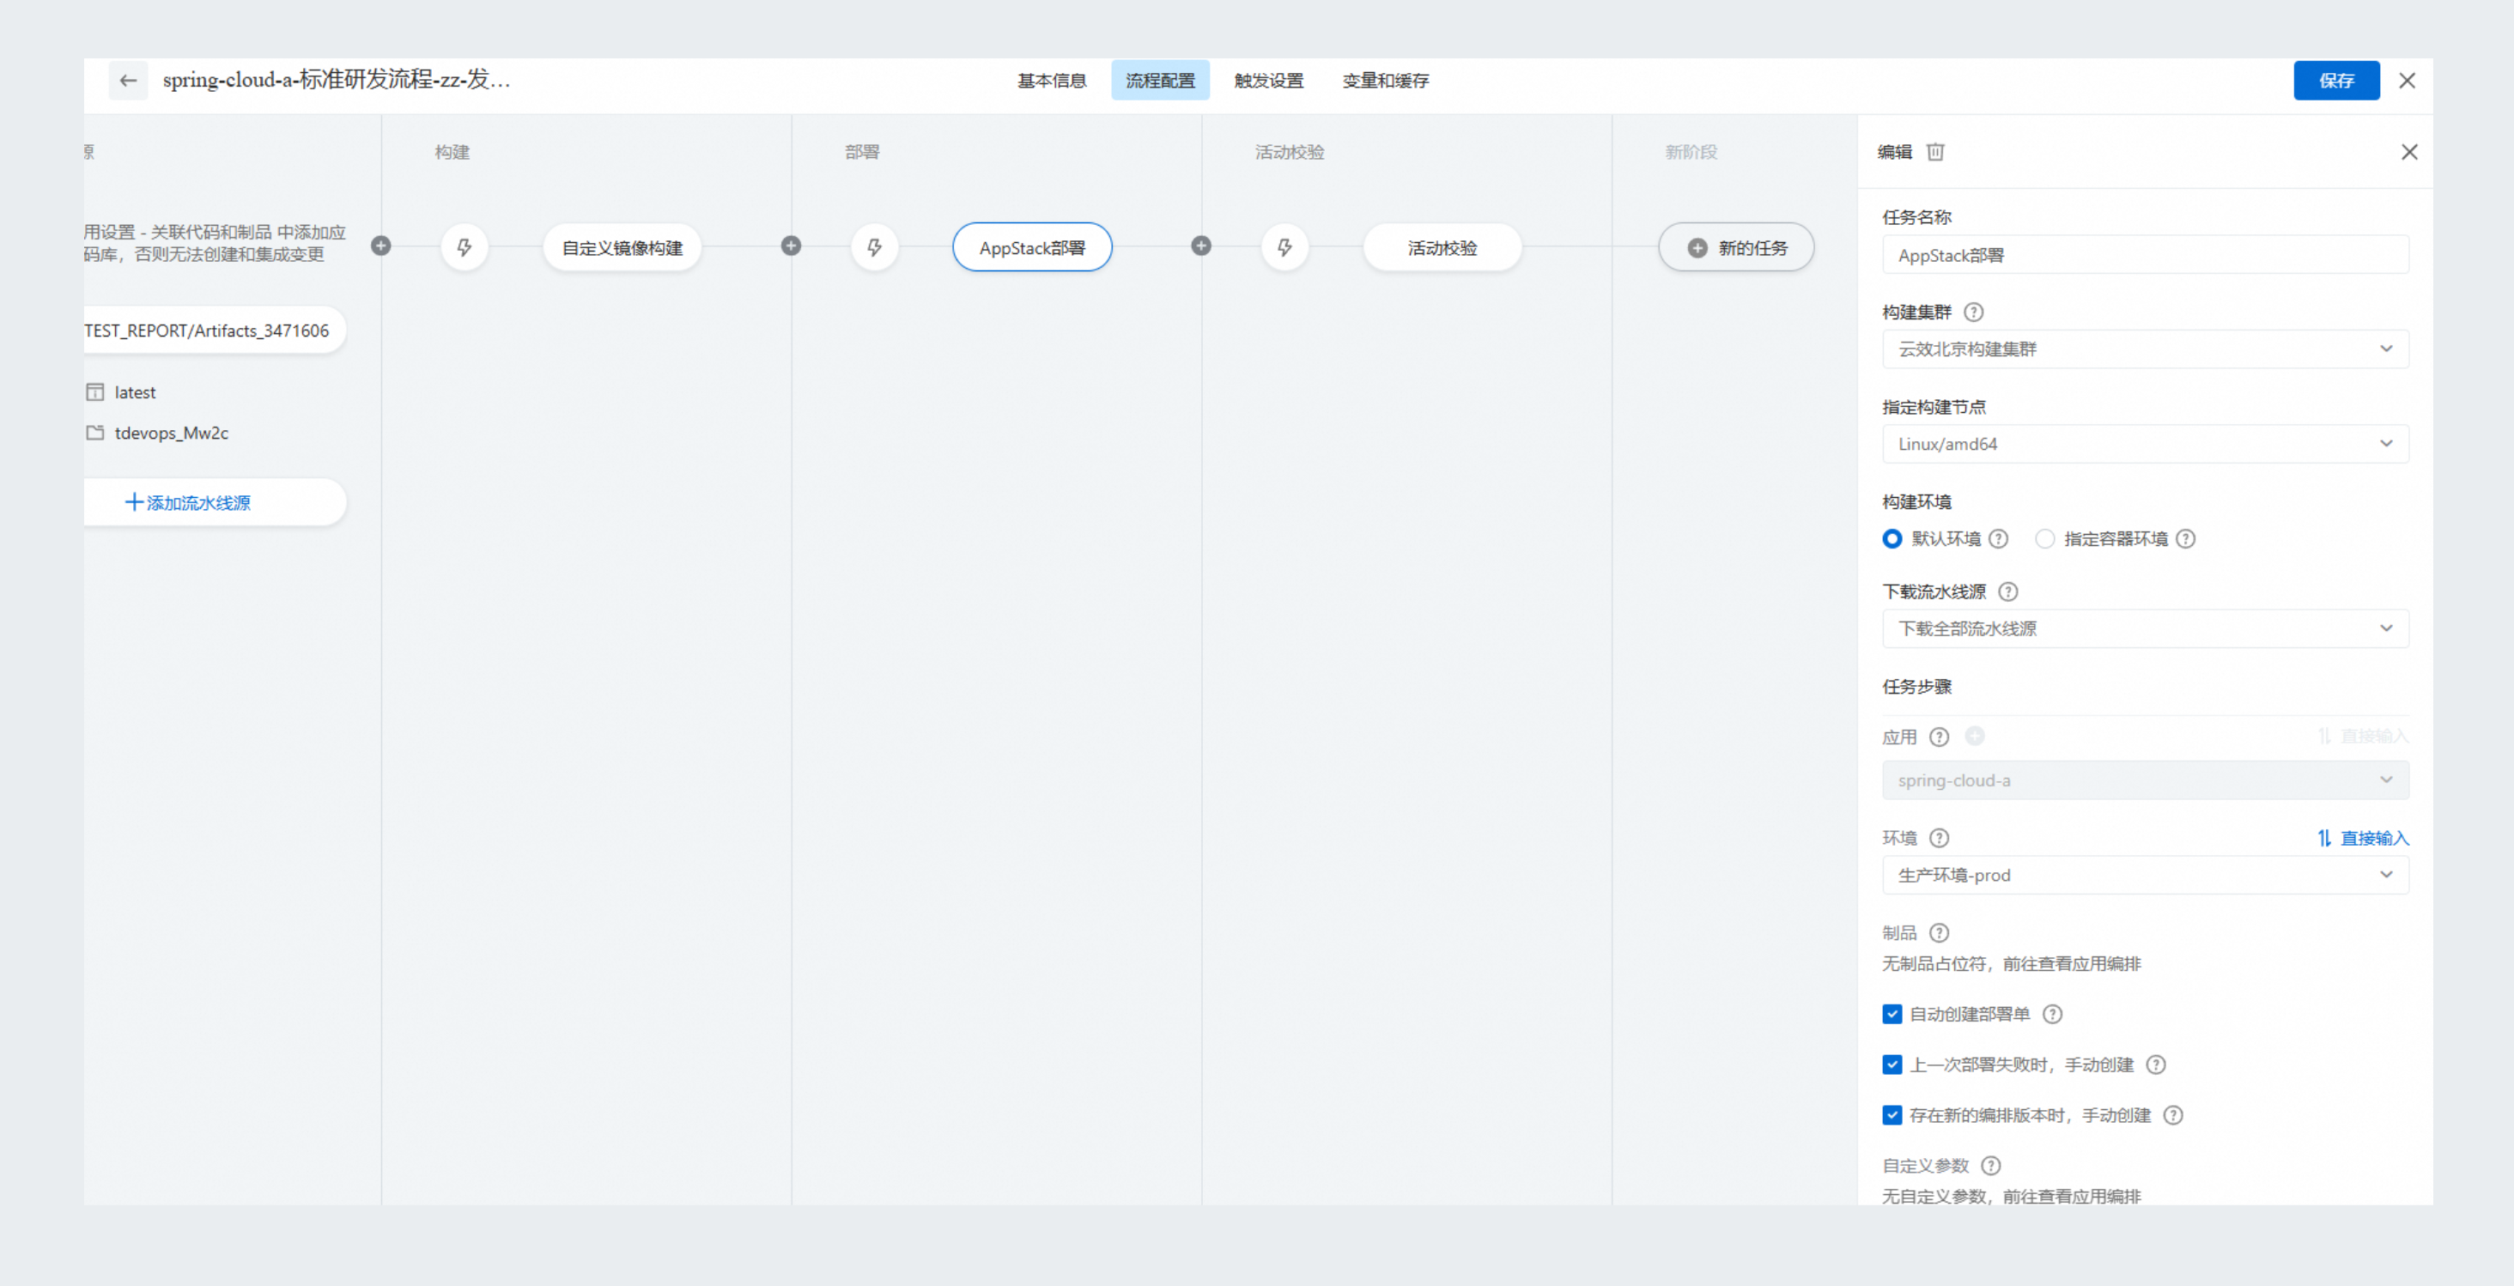Show help for 自定义参数

click(x=1991, y=1166)
